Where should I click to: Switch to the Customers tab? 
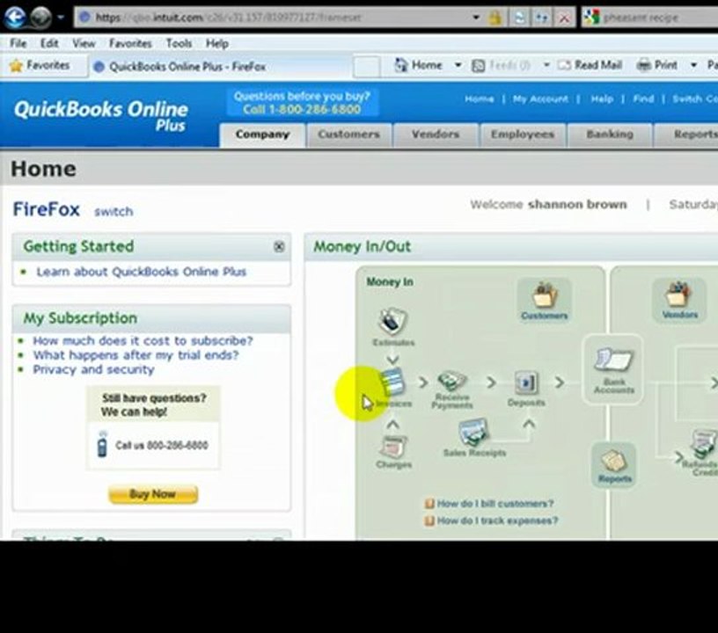(x=349, y=135)
